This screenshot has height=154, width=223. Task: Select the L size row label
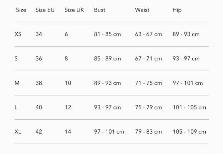tap(16, 107)
